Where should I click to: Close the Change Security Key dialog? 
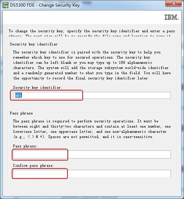tap(173, 3)
